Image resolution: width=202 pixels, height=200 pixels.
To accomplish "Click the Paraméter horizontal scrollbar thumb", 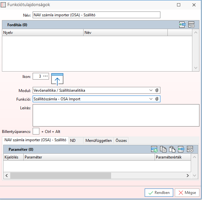I will click(61, 176).
